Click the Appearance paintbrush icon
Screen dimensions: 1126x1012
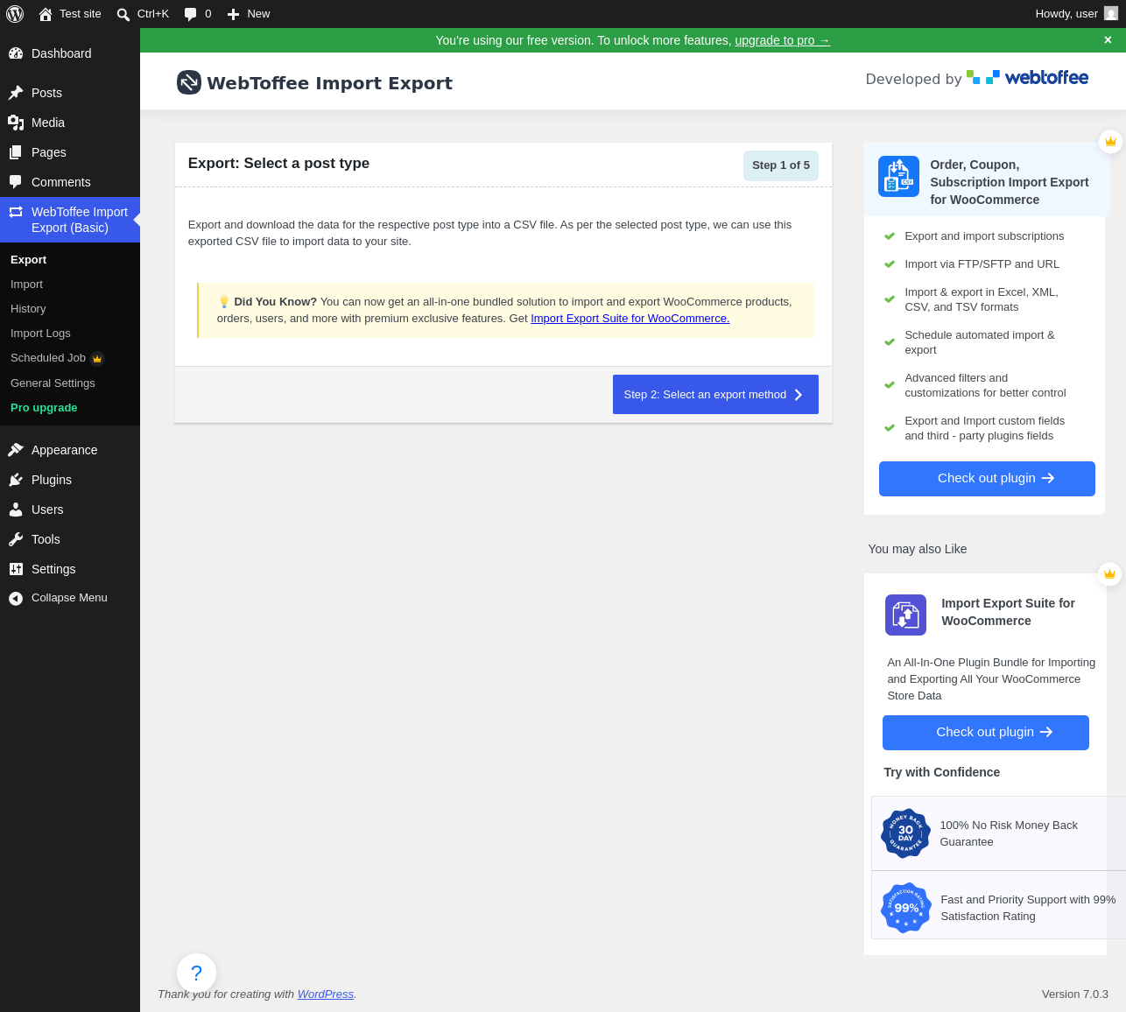pyautogui.click(x=16, y=450)
